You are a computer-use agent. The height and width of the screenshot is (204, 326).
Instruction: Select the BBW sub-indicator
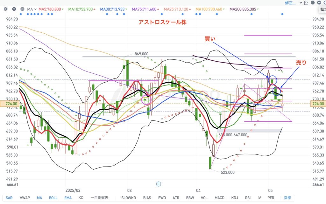(190, 198)
